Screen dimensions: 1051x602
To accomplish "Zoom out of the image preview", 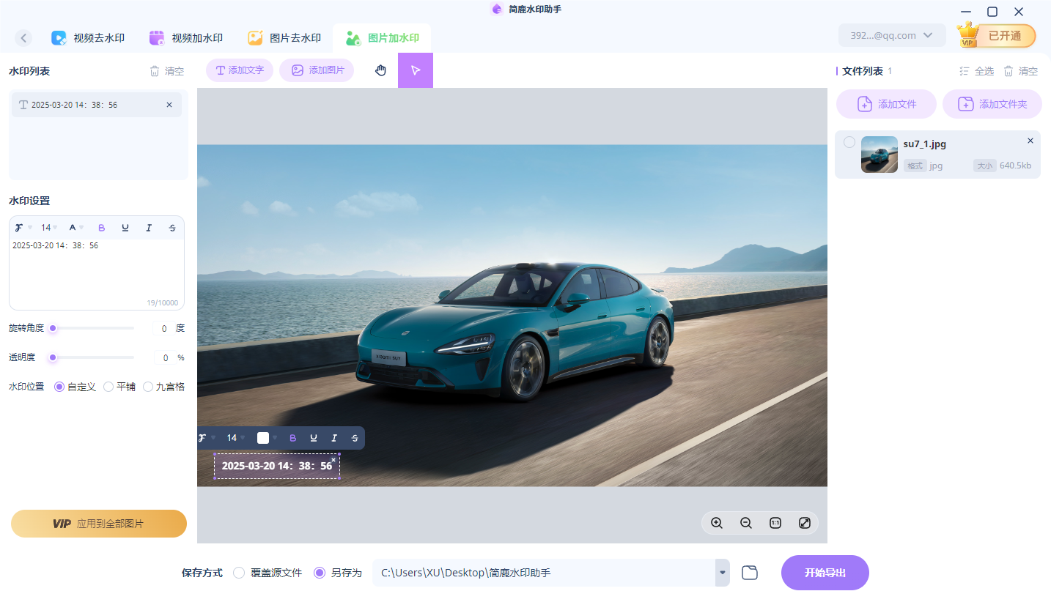I will point(746,523).
